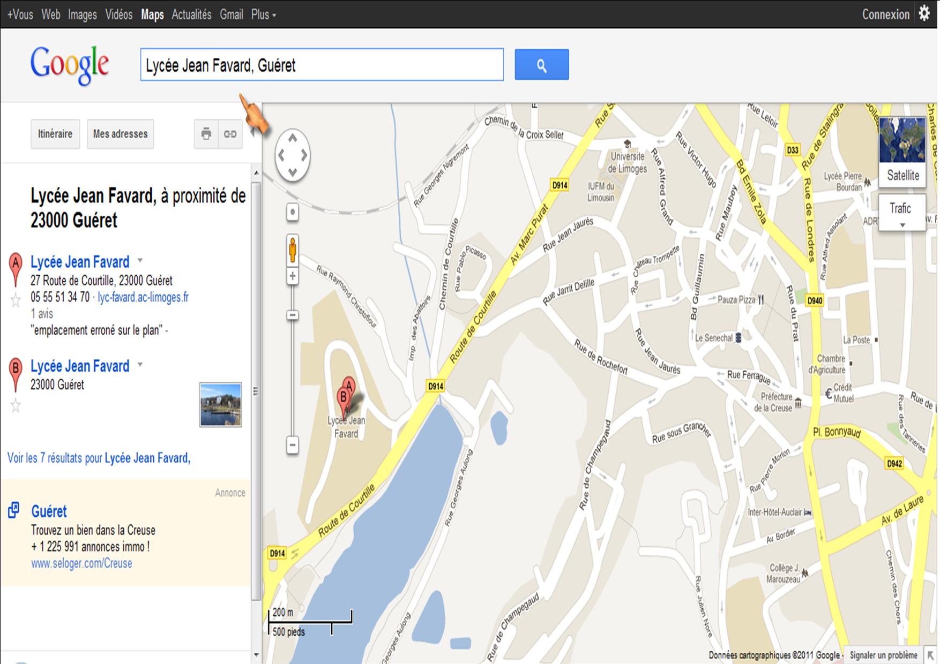Toggle overview map arrow at bottom-right corner
Screen dimensions: 940x664
pyautogui.click(x=930, y=655)
